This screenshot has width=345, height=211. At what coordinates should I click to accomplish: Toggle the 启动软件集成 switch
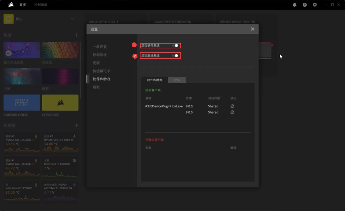[175, 46]
